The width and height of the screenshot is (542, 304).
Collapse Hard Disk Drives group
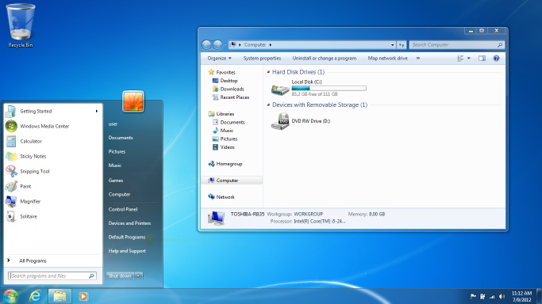pos(268,72)
